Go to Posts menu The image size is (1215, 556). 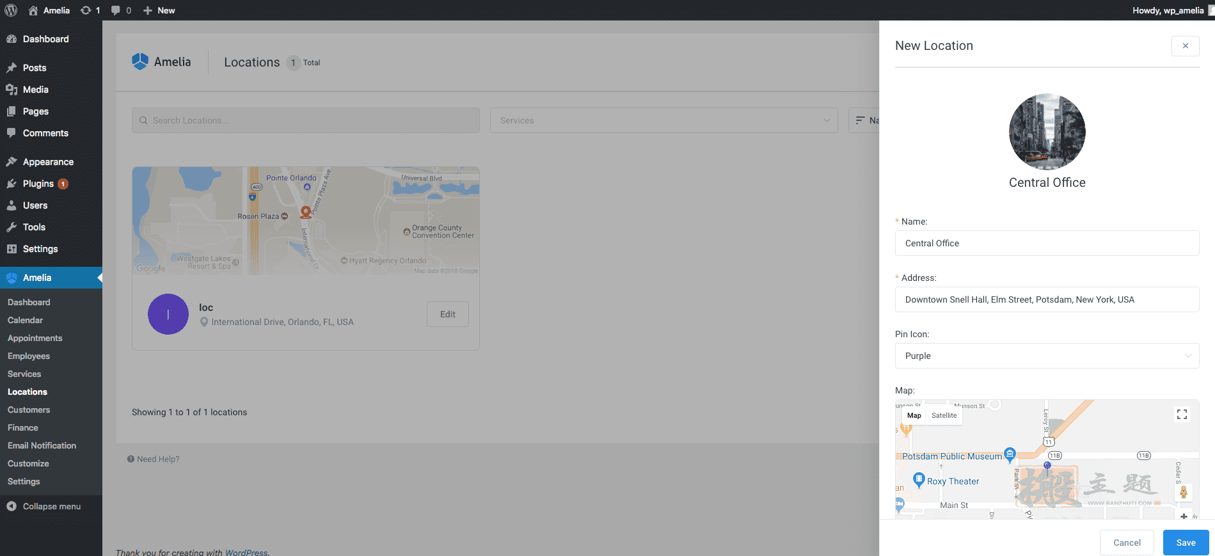51,68
